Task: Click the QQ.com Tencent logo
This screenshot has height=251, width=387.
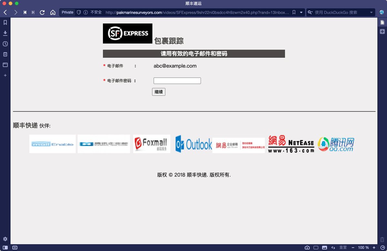Action: pos(336,144)
